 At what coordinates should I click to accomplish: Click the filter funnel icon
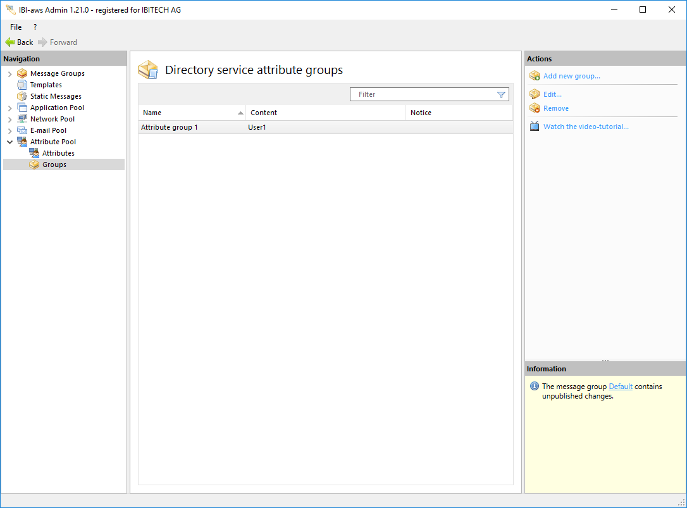point(501,95)
